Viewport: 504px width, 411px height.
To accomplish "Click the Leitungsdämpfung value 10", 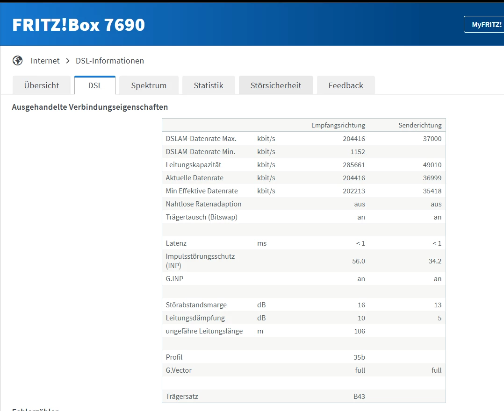I will [x=361, y=318].
